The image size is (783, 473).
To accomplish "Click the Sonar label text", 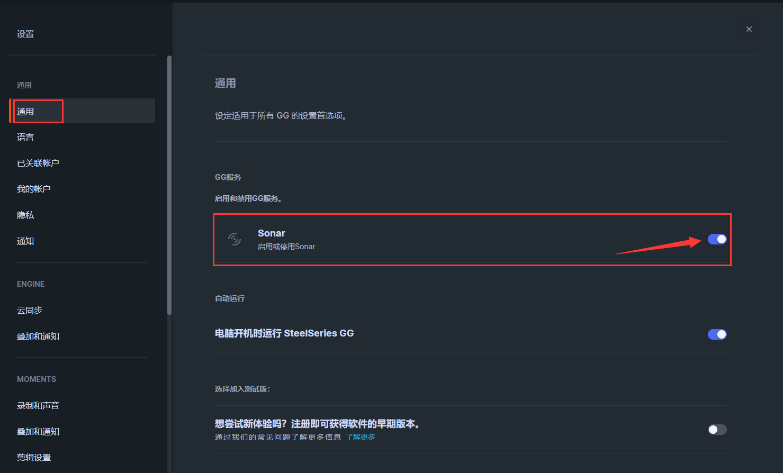I will (272, 233).
